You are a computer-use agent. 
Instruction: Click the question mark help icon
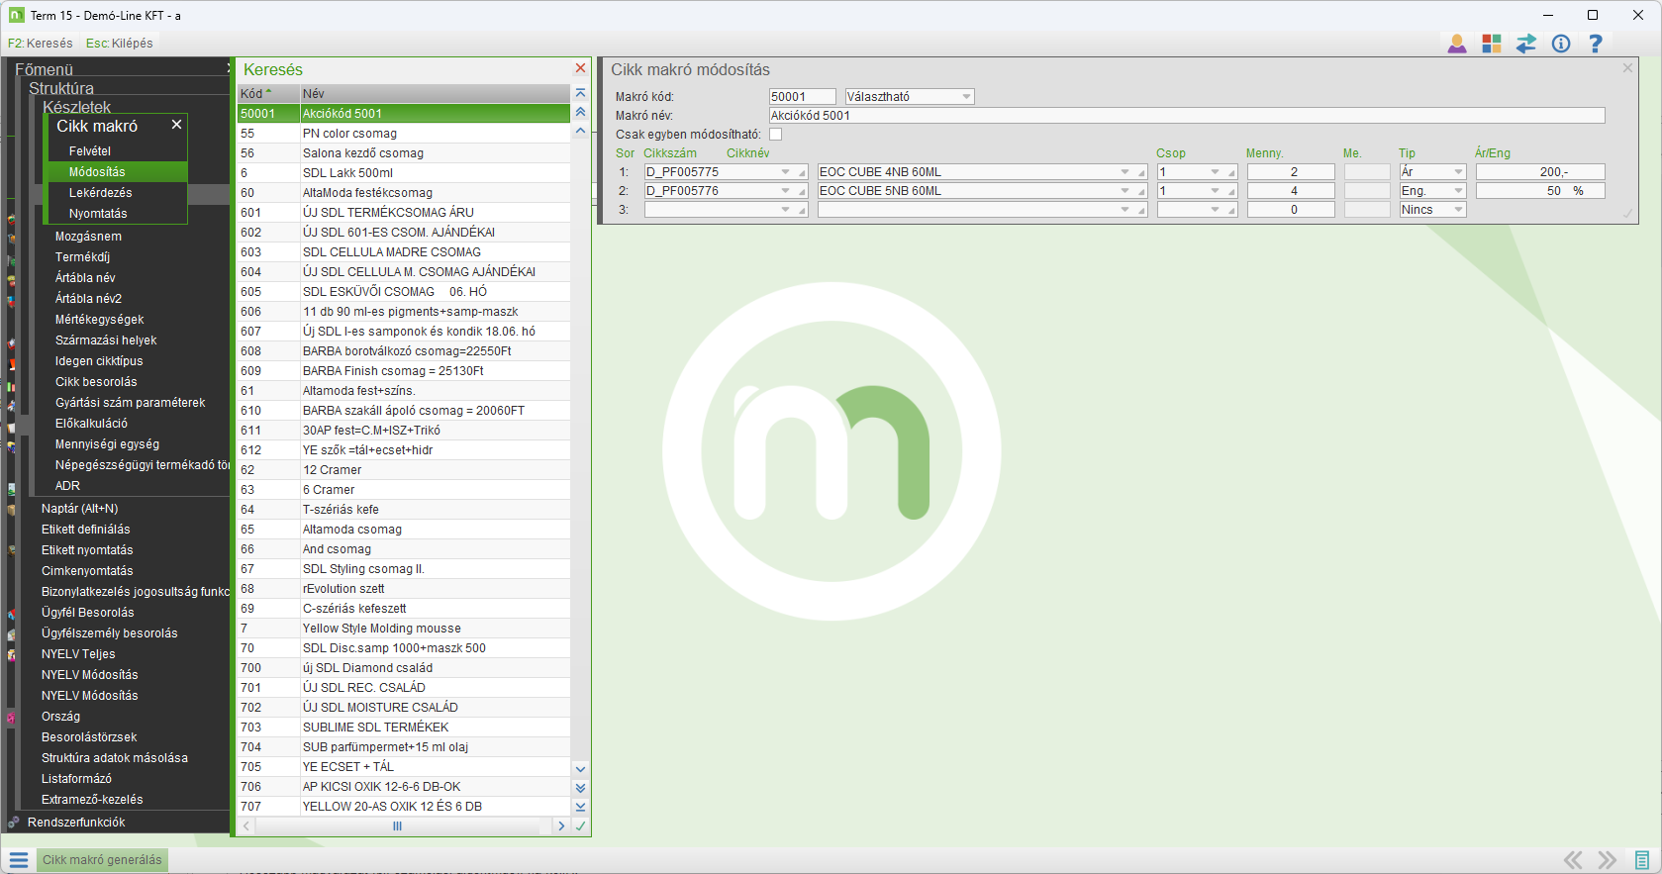tap(1595, 44)
